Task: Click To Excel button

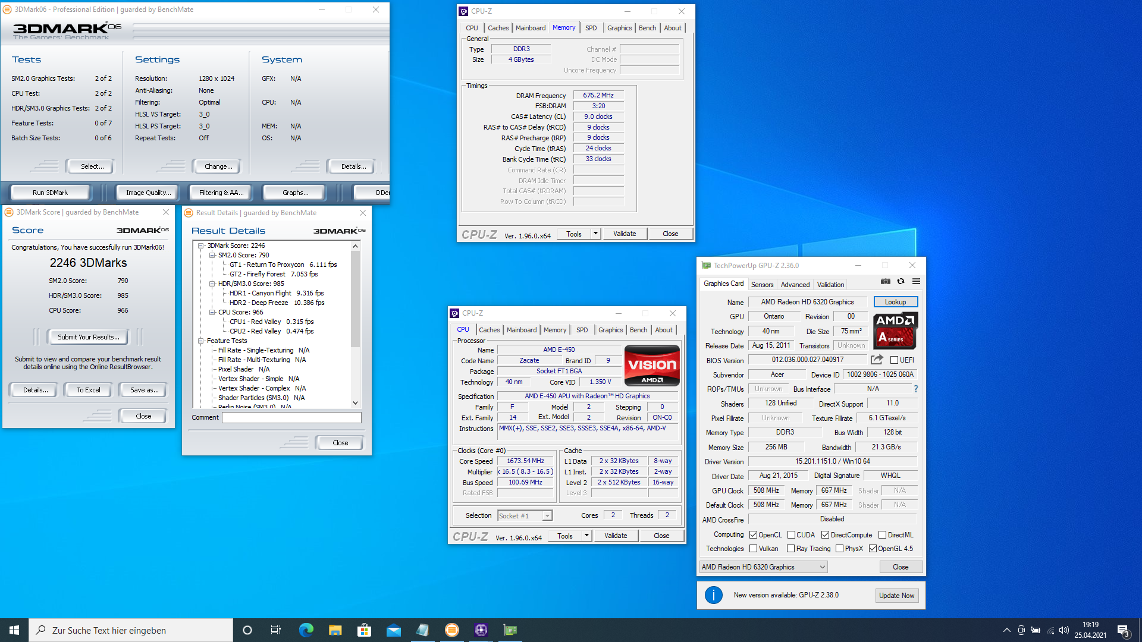Action: coord(88,390)
